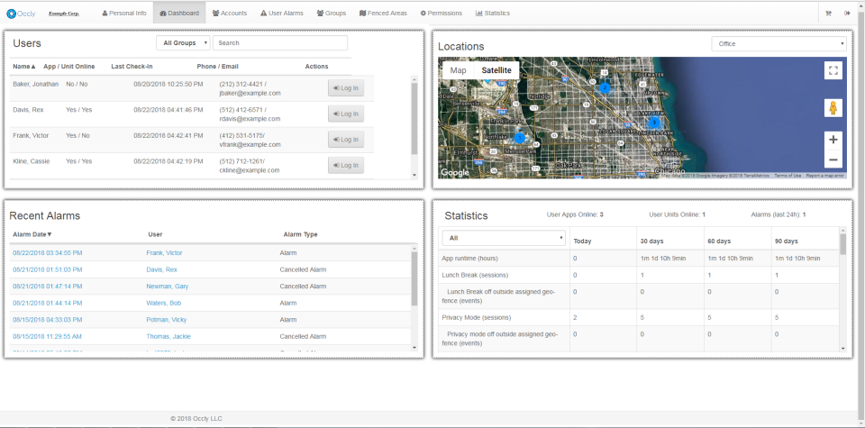Sort alarms by Alarm Date column
Viewport: 865px width, 428px height.
[32, 234]
